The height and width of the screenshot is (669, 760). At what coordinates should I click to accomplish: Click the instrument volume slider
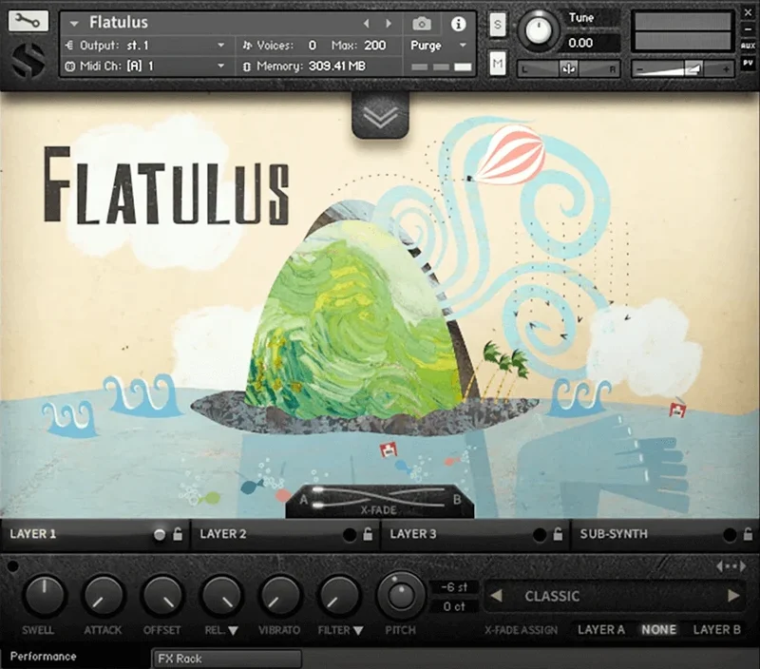pos(682,69)
